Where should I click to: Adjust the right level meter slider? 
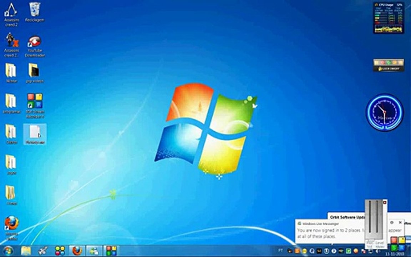click(x=377, y=217)
